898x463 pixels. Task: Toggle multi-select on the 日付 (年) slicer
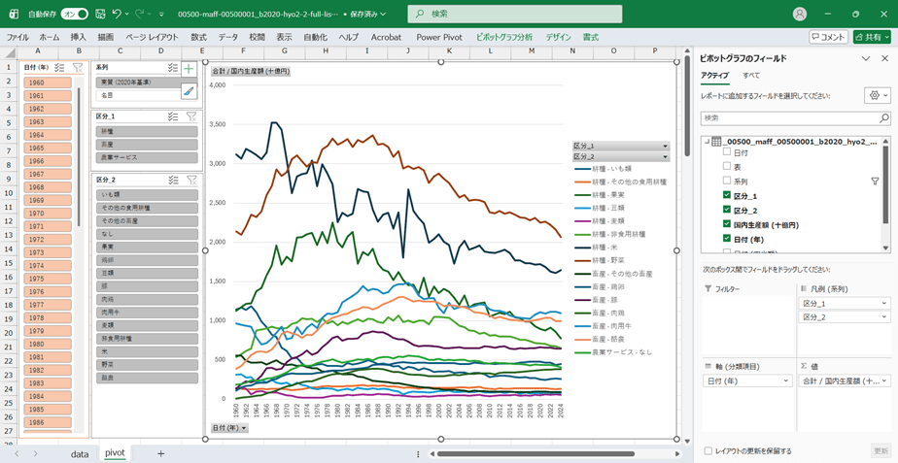[59, 68]
